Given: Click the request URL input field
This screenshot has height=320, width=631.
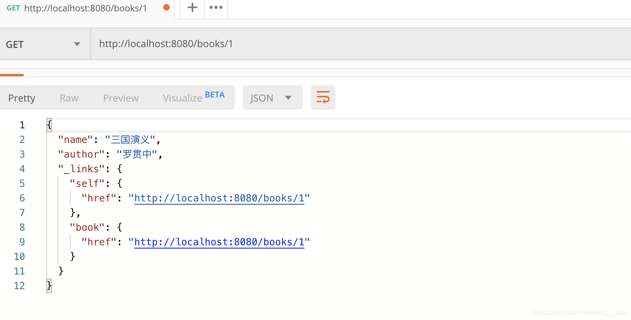Looking at the screenshot, I should (361, 44).
